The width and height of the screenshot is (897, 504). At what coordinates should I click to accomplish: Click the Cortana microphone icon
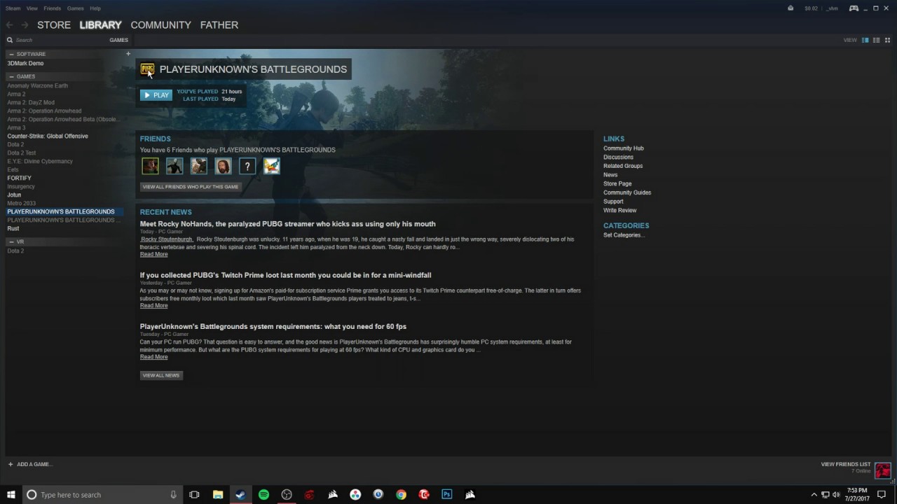[173, 495]
